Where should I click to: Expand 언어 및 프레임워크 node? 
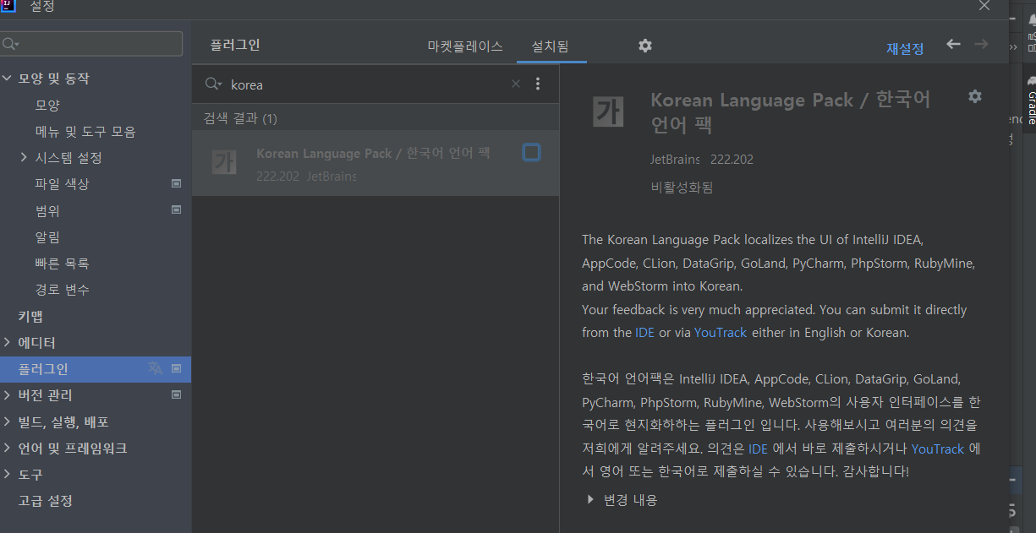[x=7, y=449]
